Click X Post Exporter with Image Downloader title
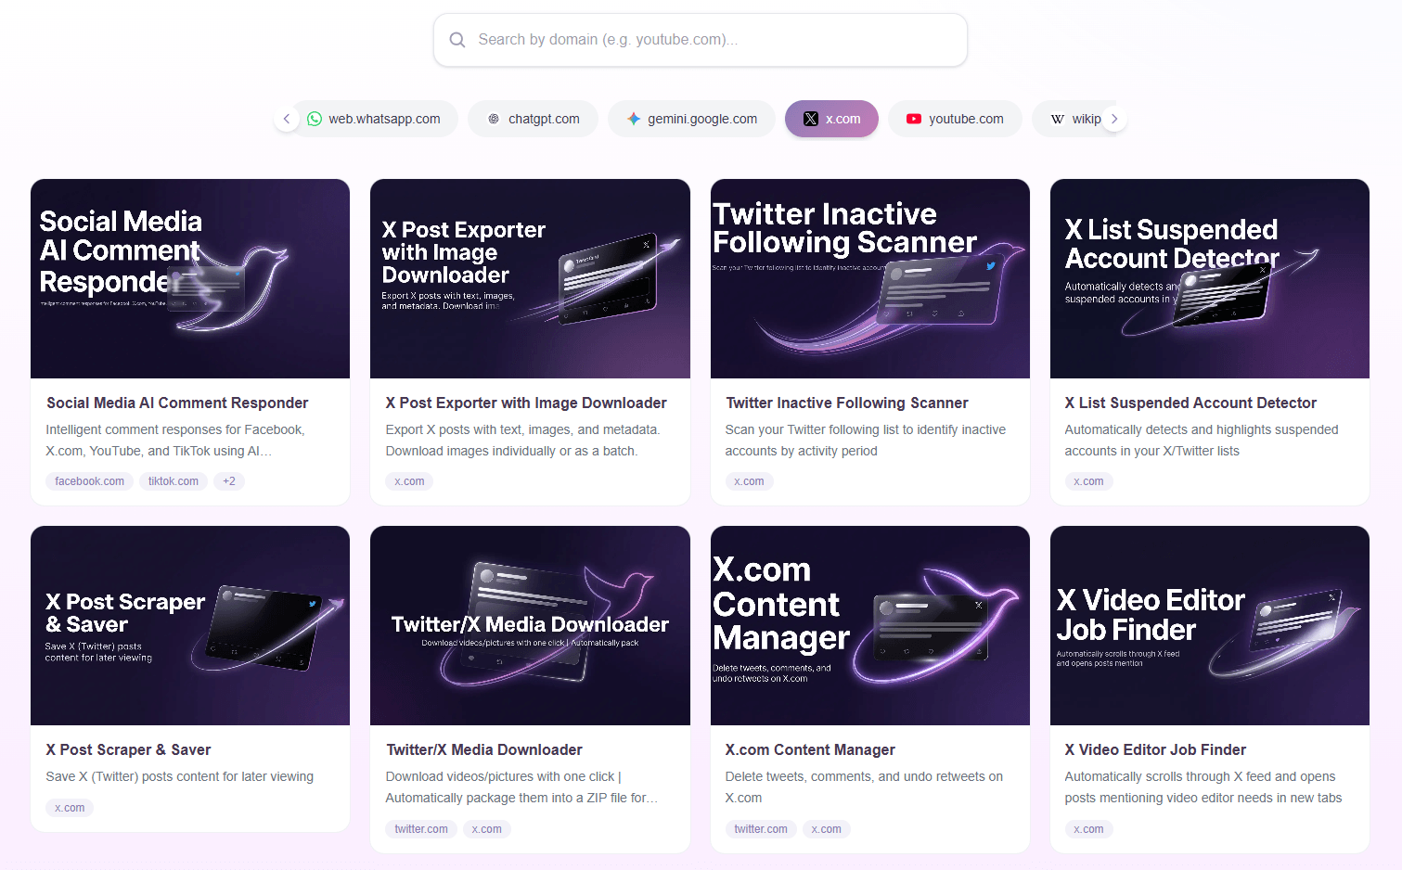Screen dimensions: 1402x870 pyautogui.click(x=526, y=403)
